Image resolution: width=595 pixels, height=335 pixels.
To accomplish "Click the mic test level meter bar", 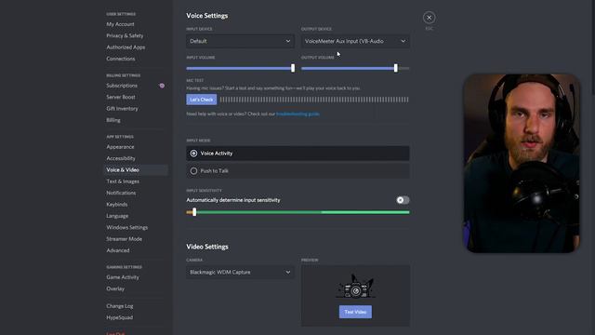I will [x=314, y=100].
